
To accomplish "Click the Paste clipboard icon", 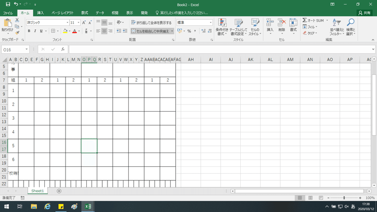I will coord(8,23).
